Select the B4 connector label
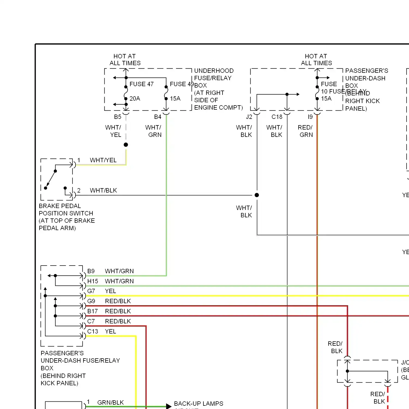Viewport: 409px width, 409px height. [158, 117]
